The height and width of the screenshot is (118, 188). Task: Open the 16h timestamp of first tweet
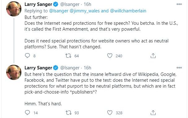[87, 4]
